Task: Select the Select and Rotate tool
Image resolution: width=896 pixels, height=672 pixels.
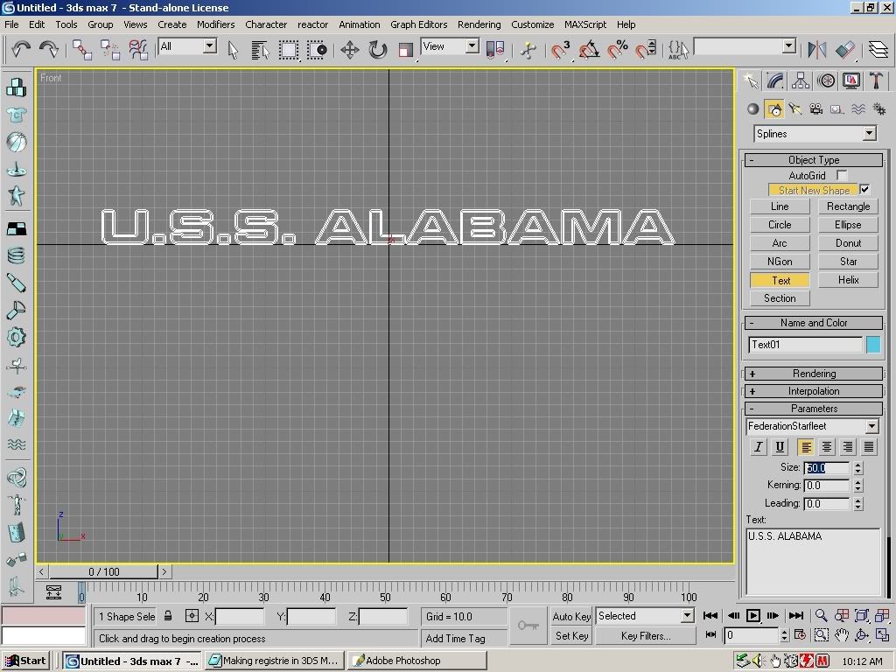Action: click(x=378, y=50)
